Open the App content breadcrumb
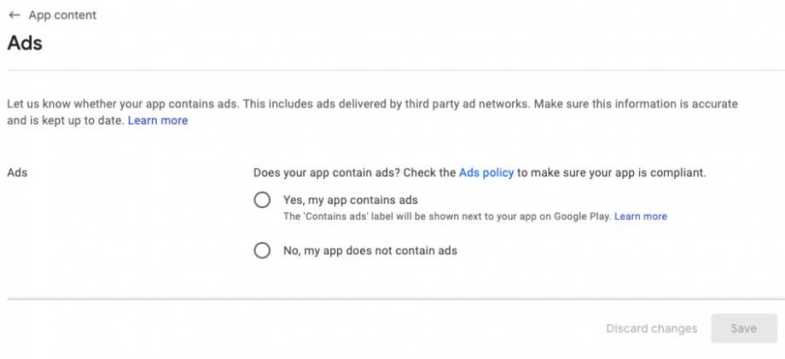 click(62, 15)
